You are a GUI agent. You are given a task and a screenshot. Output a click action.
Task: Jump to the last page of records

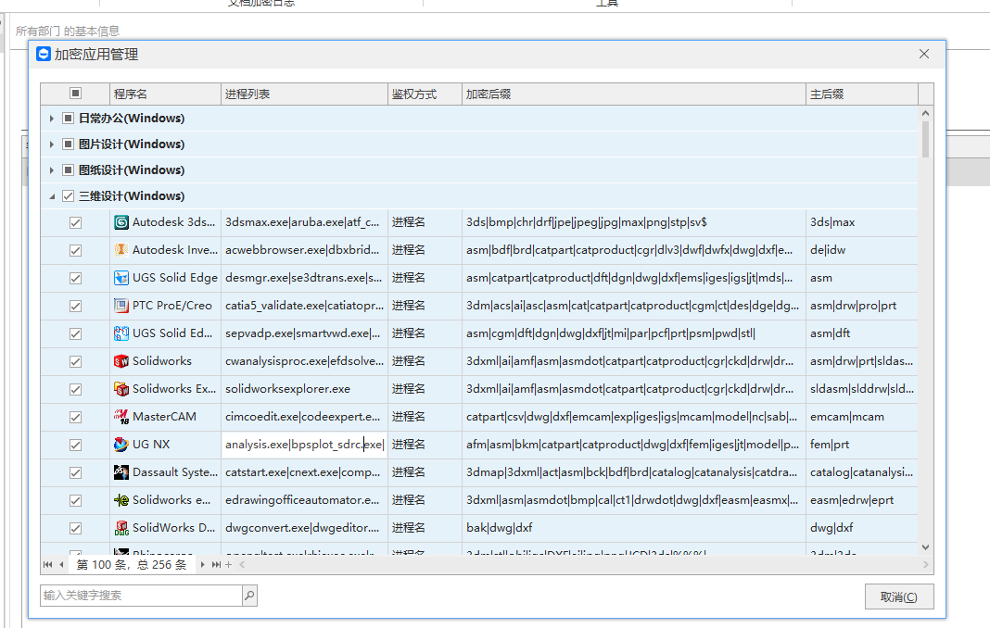[217, 564]
